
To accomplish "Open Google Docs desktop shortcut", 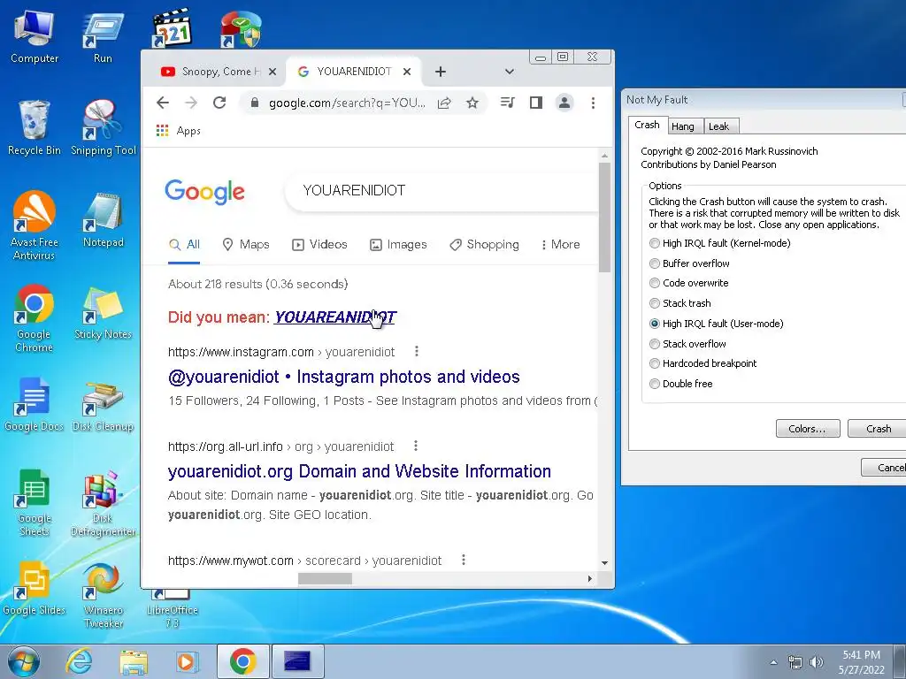I will point(35,404).
